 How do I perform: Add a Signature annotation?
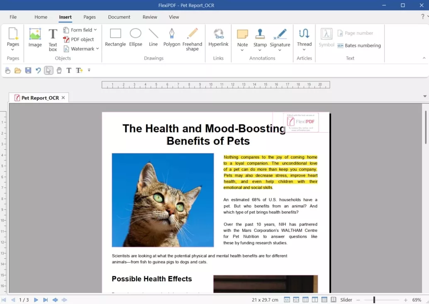[x=280, y=37]
